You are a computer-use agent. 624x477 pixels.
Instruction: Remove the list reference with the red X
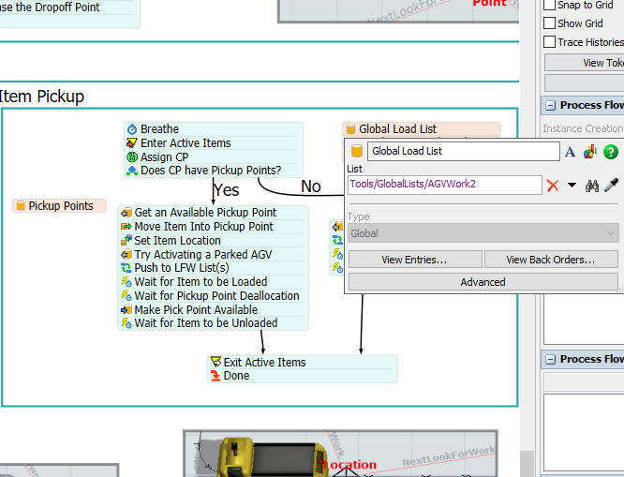pyautogui.click(x=553, y=186)
